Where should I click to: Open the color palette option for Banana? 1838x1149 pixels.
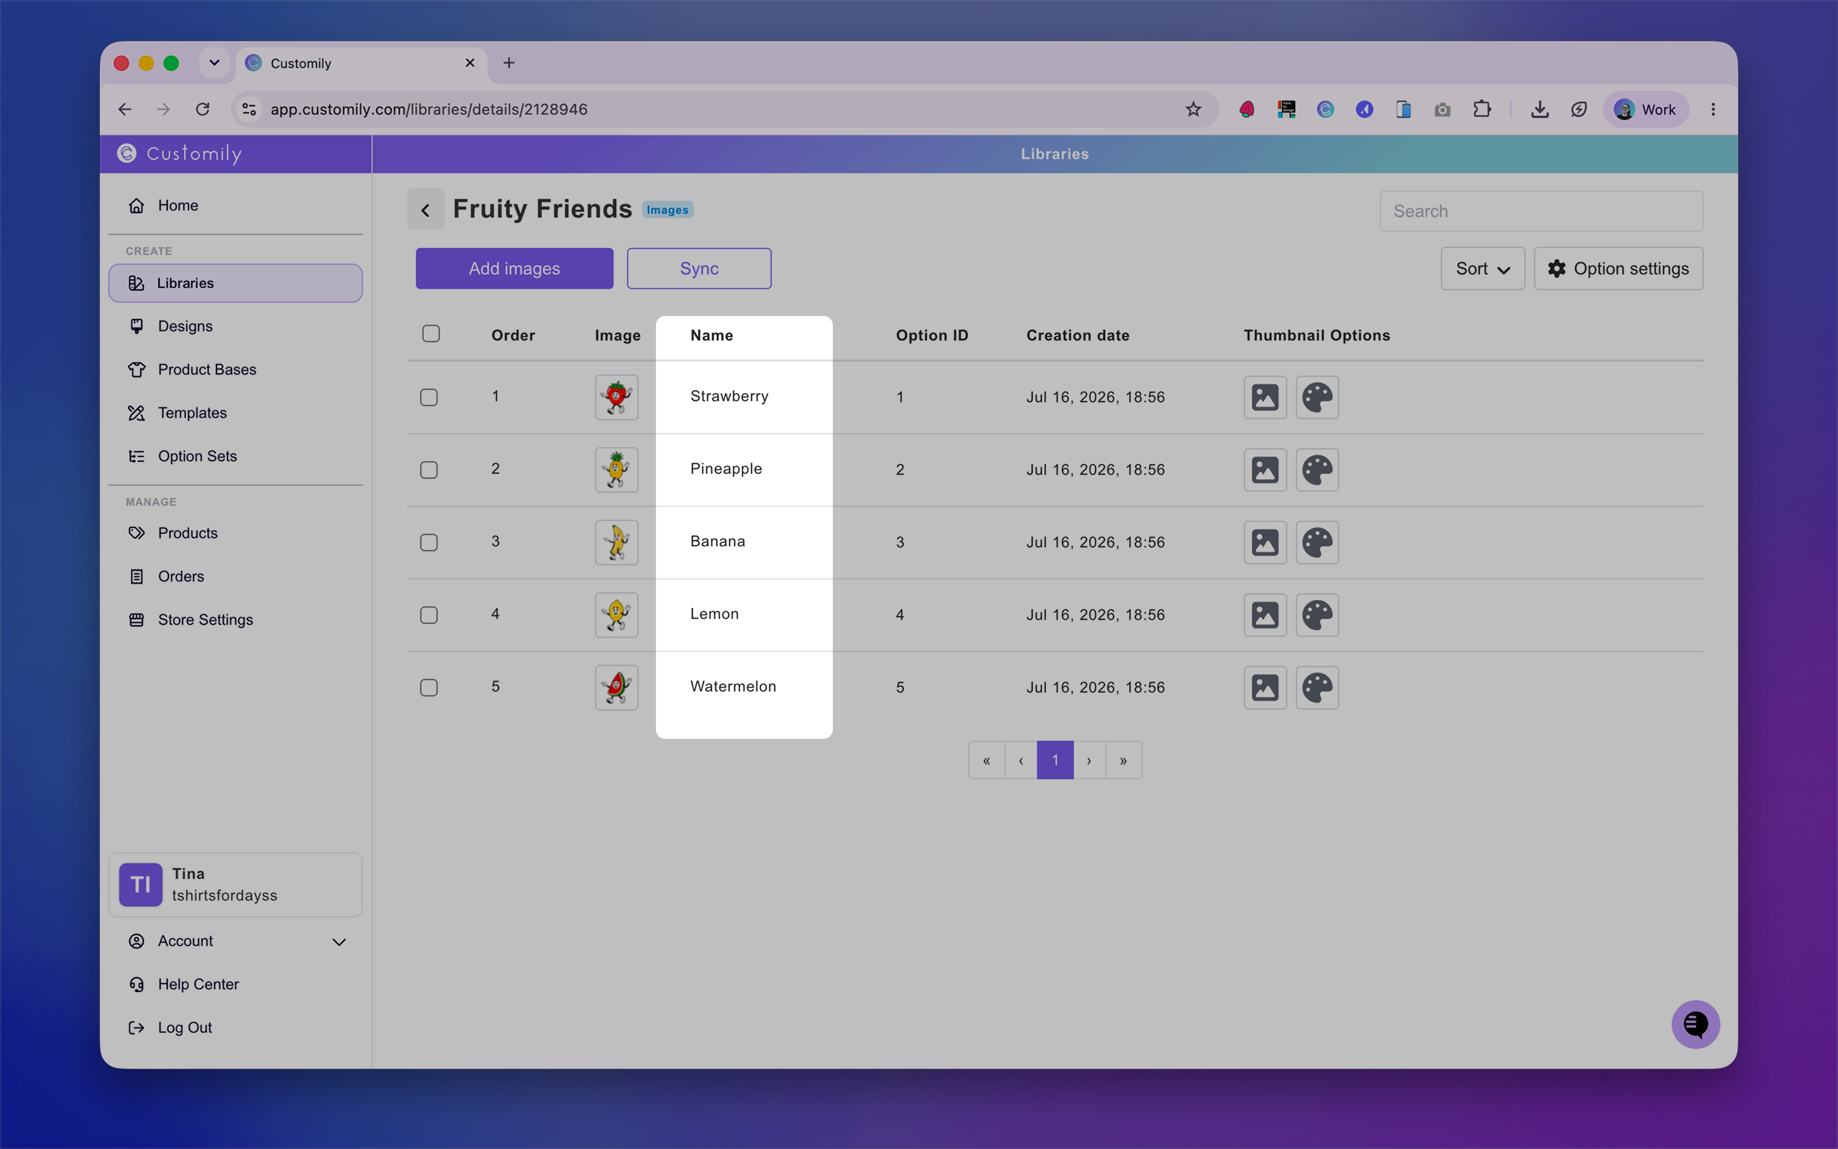point(1317,542)
